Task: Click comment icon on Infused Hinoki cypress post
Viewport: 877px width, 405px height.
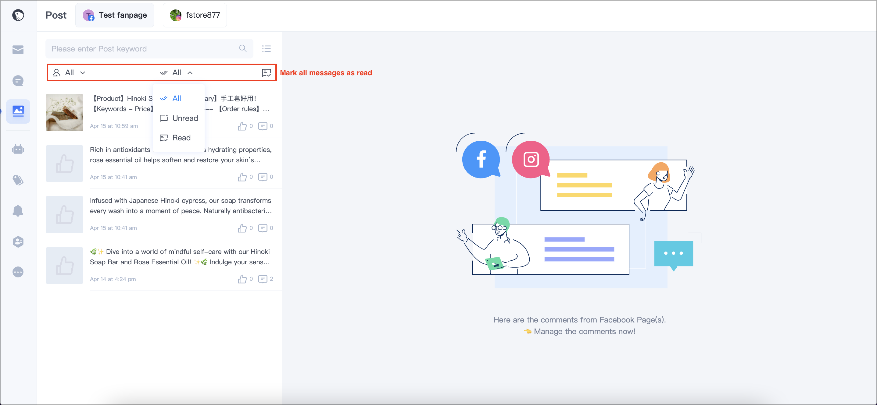Action: (263, 228)
